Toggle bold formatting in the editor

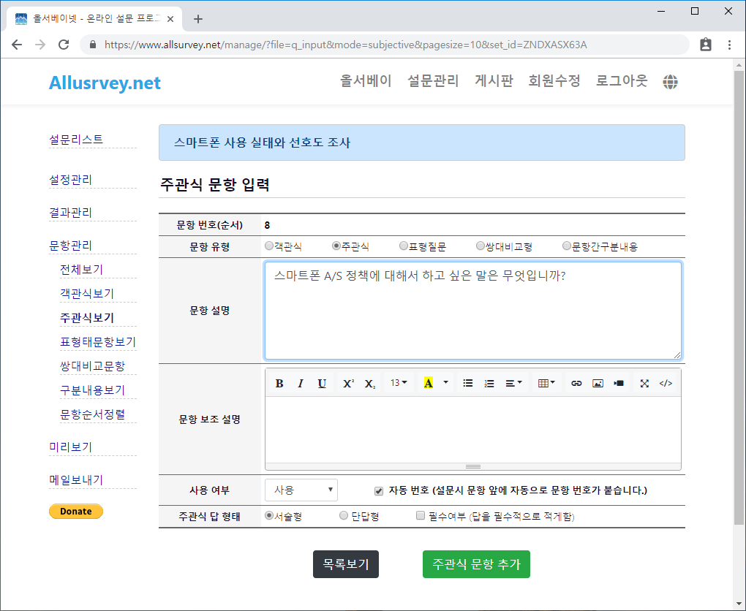tap(279, 384)
